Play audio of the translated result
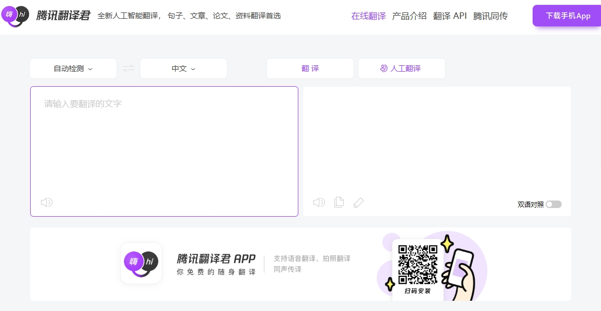This screenshot has height=311, width=601. (319, 203)
